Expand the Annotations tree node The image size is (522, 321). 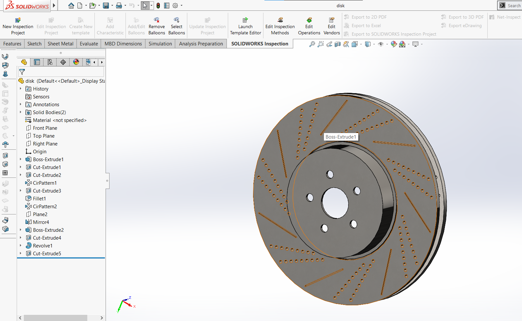click(x=21, y=104)
